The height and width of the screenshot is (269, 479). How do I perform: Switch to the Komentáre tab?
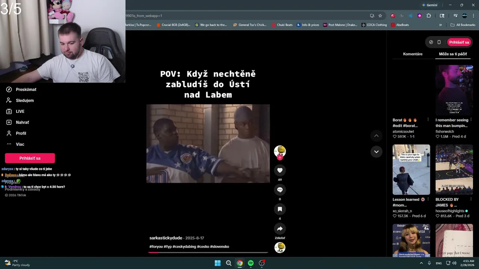click(413, 54)
